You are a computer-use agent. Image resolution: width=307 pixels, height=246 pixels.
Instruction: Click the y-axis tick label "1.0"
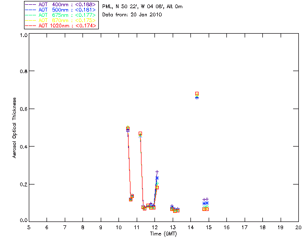[24, 35]
